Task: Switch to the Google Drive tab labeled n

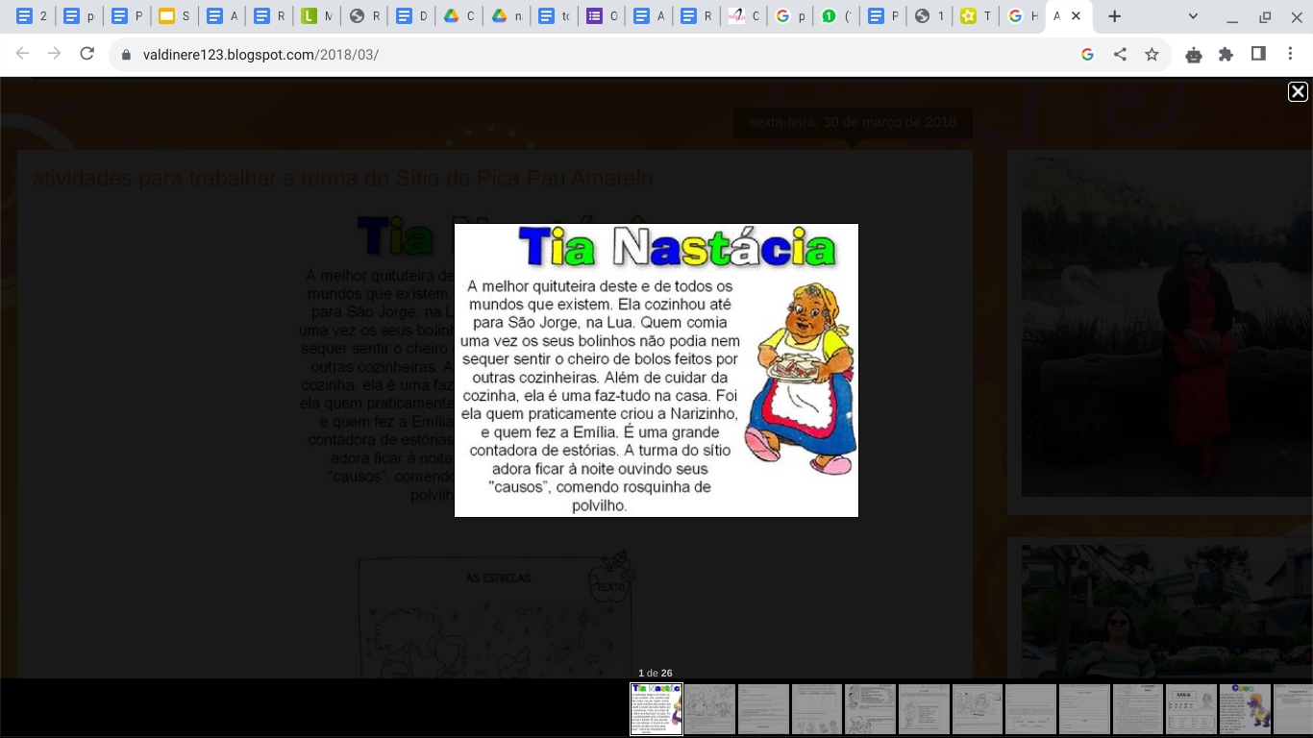Action: click(506, 16)
